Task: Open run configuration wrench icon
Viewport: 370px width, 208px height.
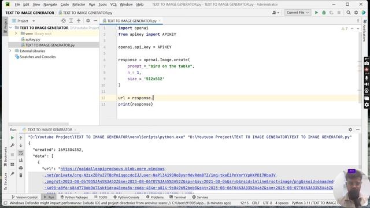Action: pyautogui.click(x=12, y=145)
